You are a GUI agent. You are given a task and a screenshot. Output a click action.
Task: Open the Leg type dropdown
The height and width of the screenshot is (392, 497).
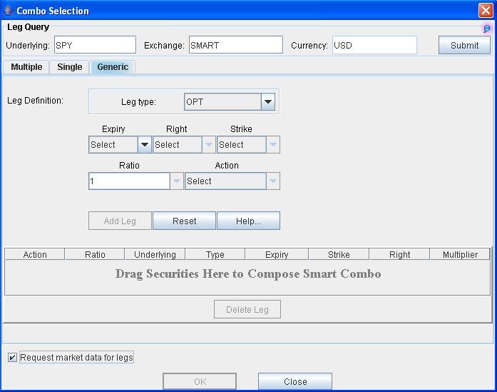tap(268, 102)
